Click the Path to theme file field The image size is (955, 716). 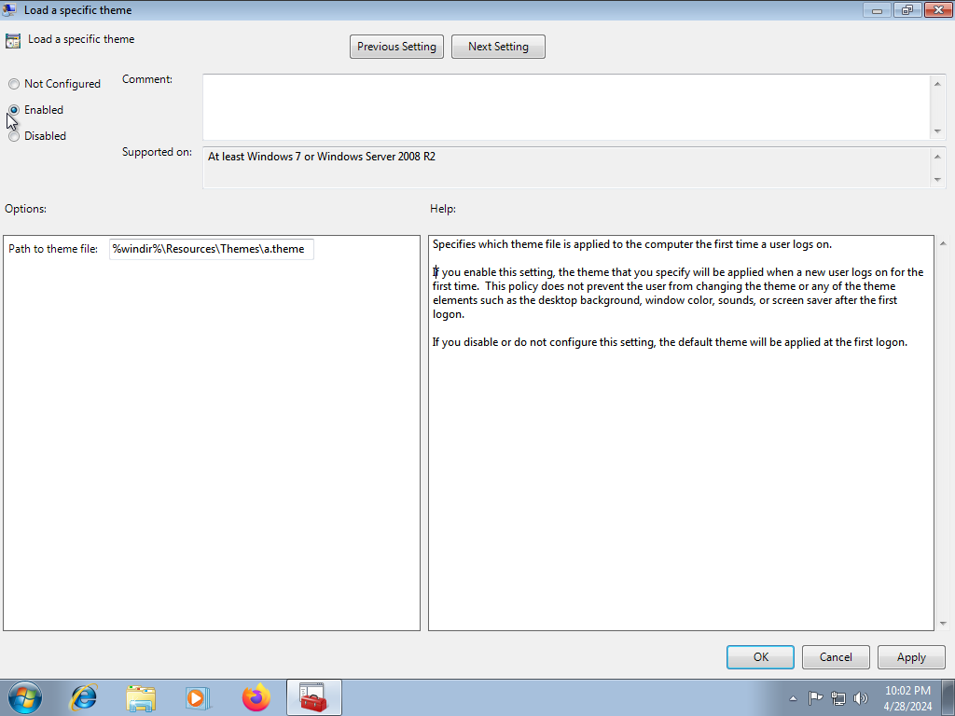(x=211, y=249)
